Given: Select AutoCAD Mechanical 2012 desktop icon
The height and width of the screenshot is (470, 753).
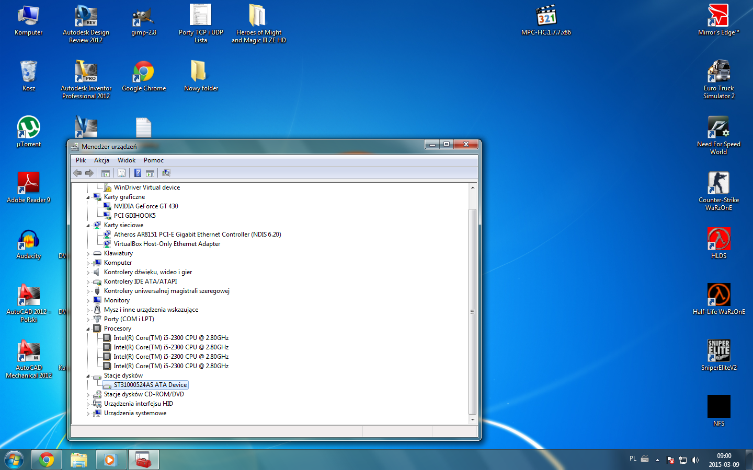Looking at the screenshot, I should [29, 360].
